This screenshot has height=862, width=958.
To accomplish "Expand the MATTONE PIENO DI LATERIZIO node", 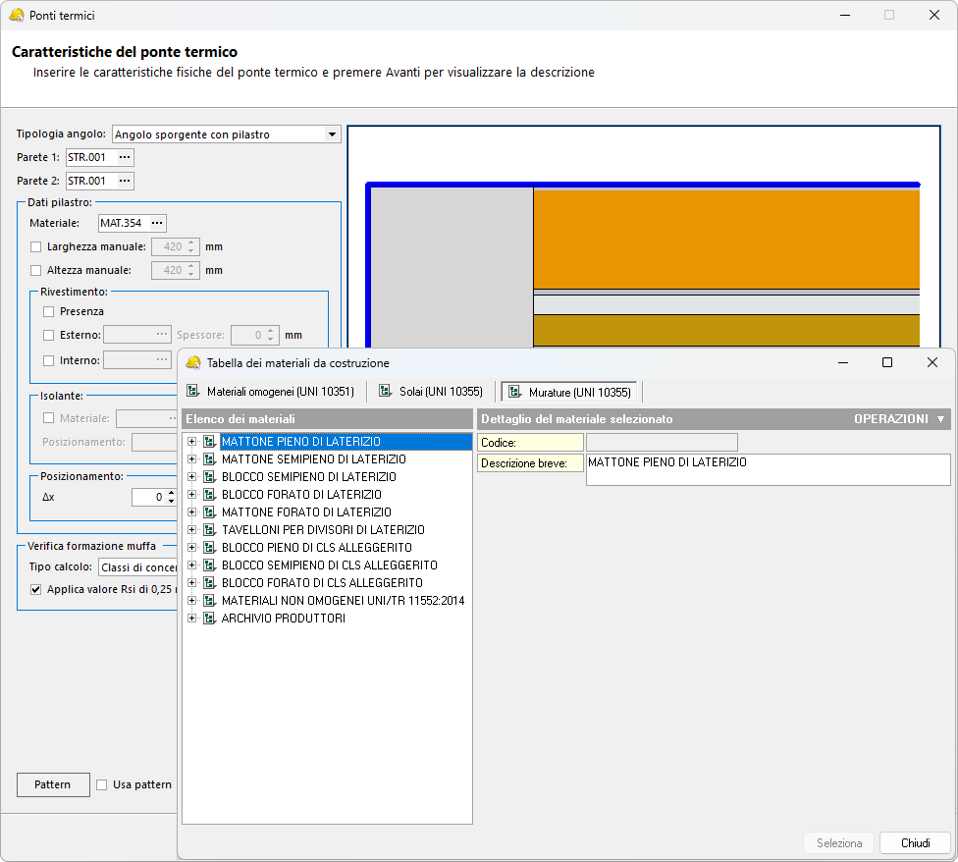I will coord(192,442).
